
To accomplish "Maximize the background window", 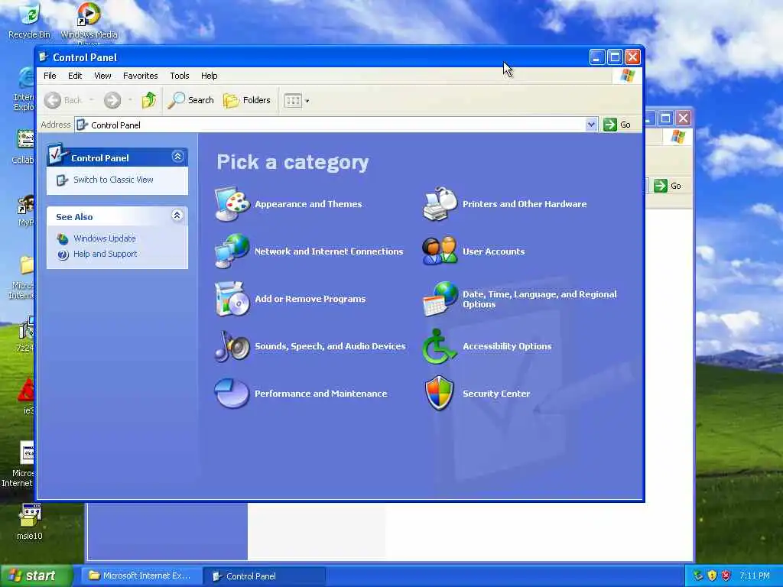I will [x=666, y=118].
